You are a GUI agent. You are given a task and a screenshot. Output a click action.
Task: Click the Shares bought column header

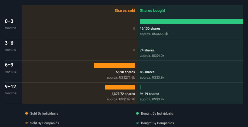pyautogui.click(x=153, y=11)
